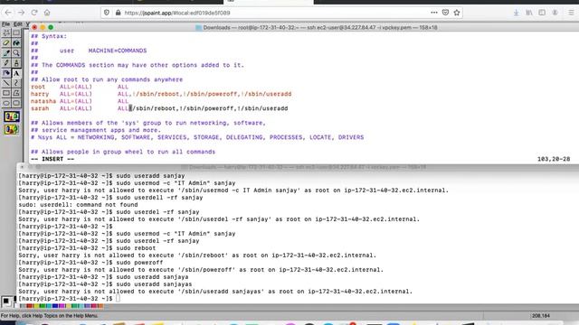Open the Firefox account icon
This screenshot has height=325, width=579.
(555, 13)
